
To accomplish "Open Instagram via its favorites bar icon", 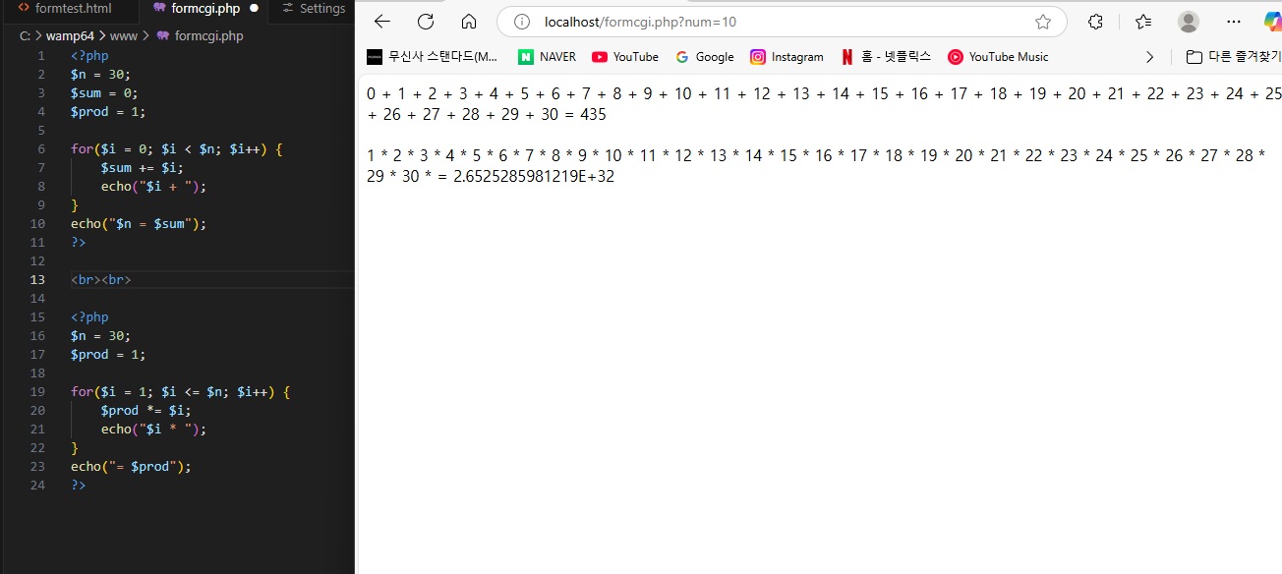I will click(x=758, y=56).
